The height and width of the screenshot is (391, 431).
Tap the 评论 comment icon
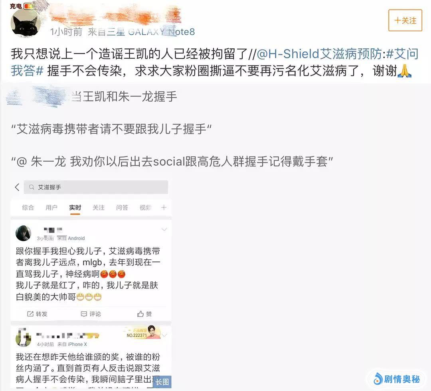[91, 314]
